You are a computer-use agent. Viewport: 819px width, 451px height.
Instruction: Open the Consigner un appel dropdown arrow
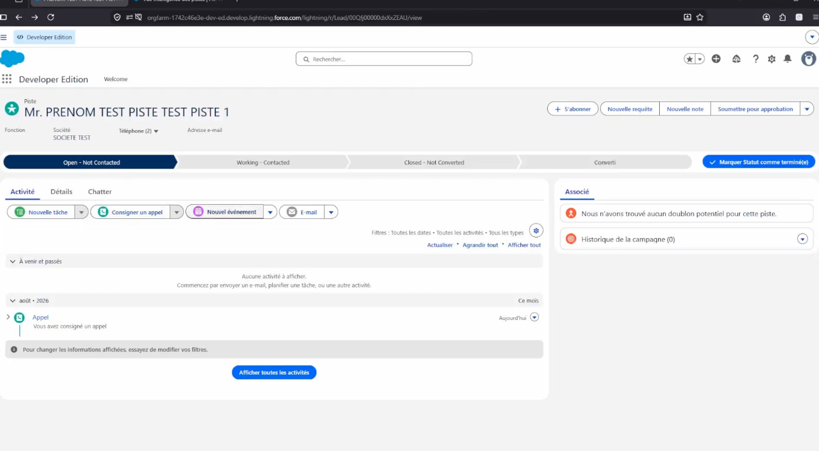point(177,212)
